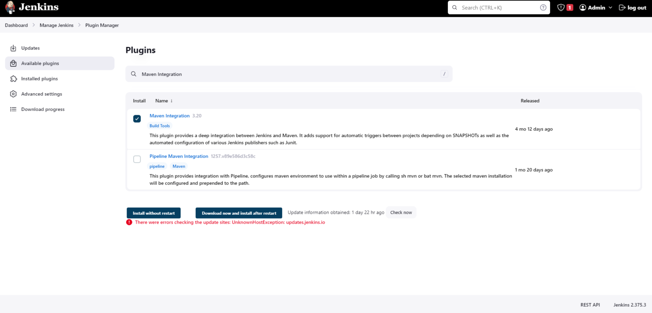This screenshot has height=313, width=652.
Task: Open the Updates section icon in sidebar
Action: (13, 48)
